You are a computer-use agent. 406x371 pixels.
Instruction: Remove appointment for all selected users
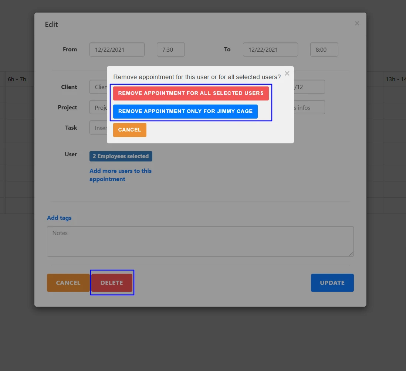(191, 93)
